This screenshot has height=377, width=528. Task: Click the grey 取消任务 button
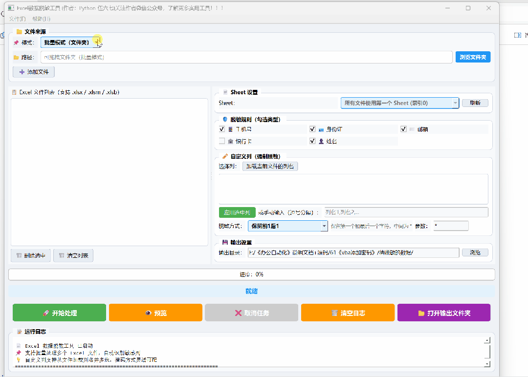[x=252, y=313]
